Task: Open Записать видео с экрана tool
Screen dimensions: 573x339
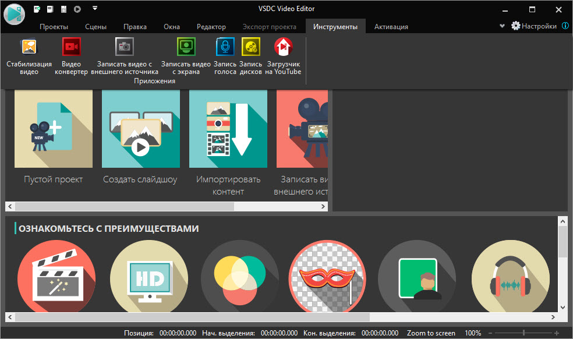Action: coord(186,57)
